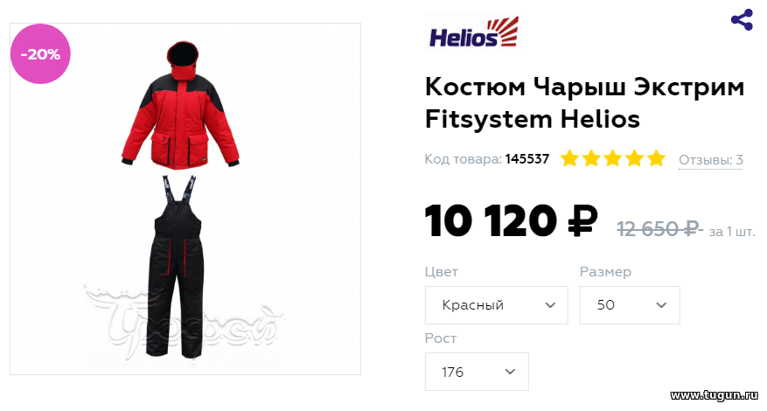Viewport: 767px width, 411px height.
Task: Click the pink -20% discount badge
Action: pos(40,54)
